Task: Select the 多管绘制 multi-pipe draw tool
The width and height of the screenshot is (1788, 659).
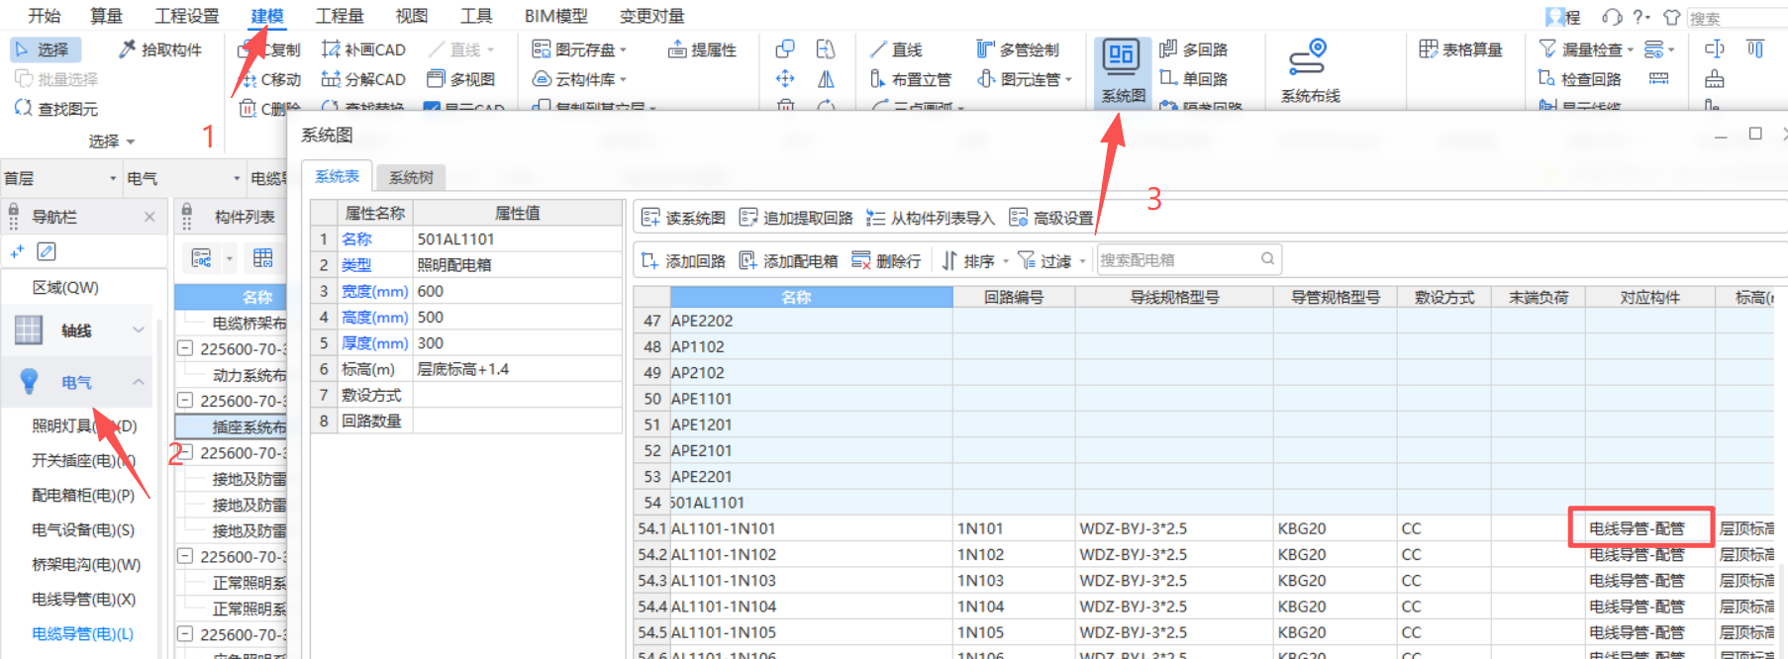Action: (1018, 49)
